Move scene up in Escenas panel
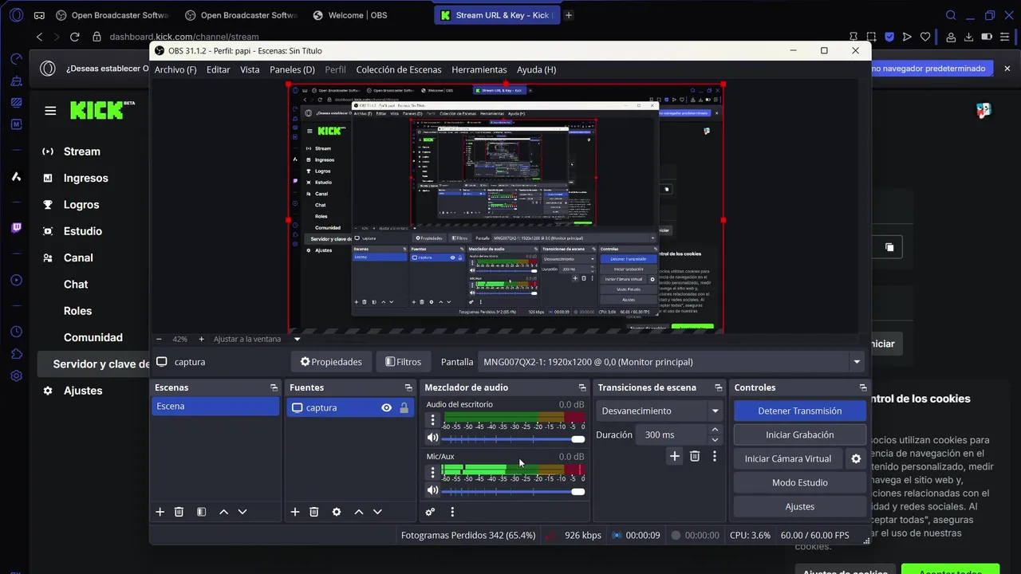This screenshot has height=574, width=1021. [223, 512]
